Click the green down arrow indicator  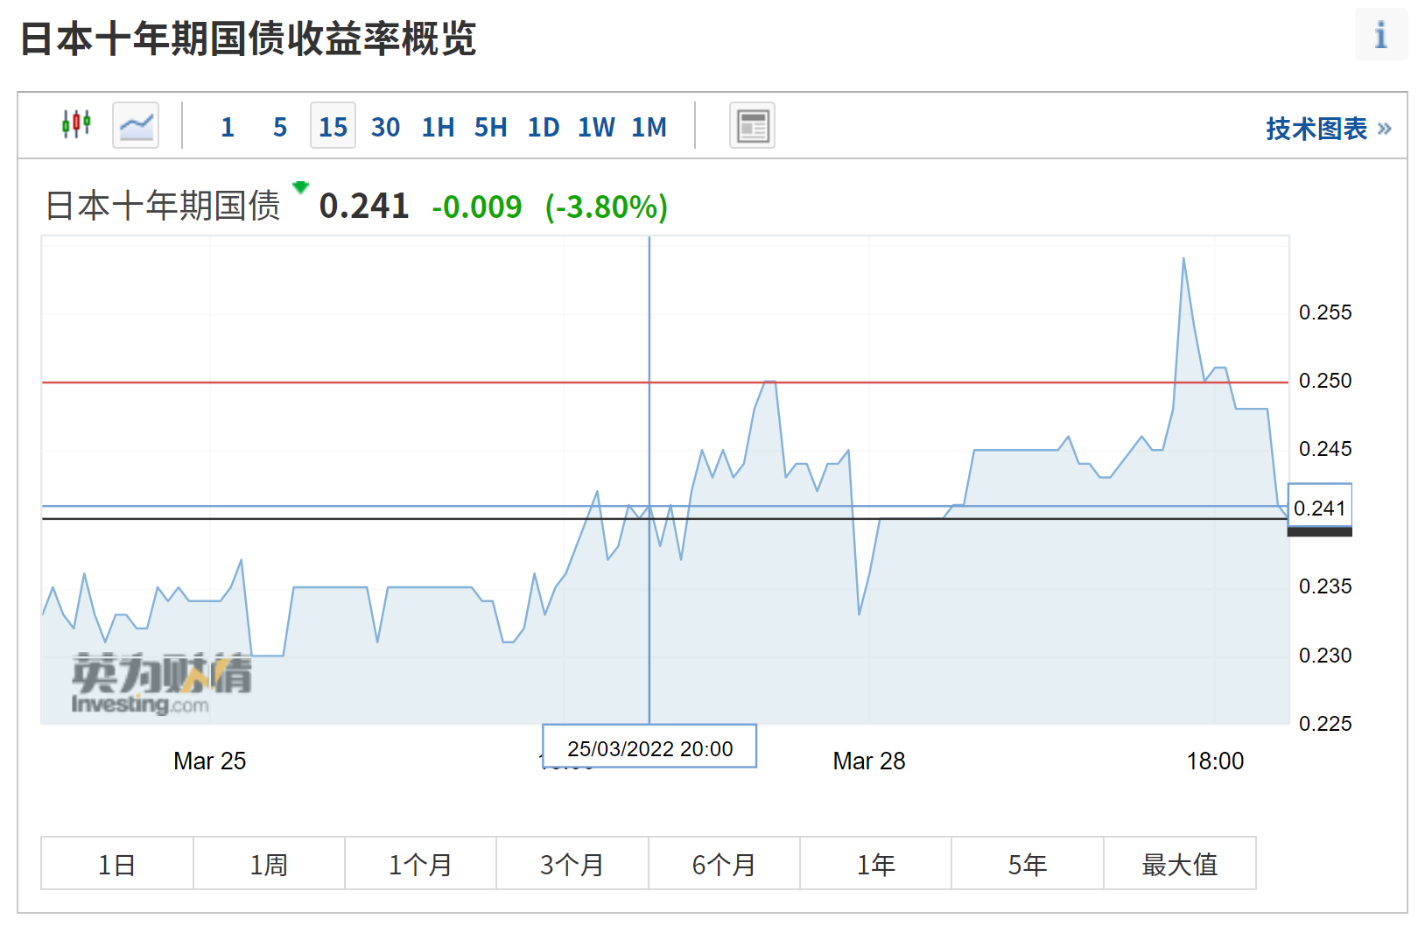(301, 186)
